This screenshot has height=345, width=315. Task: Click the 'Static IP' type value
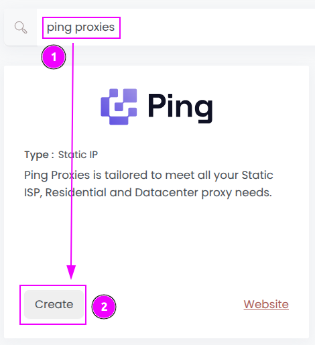click(78, 155)
